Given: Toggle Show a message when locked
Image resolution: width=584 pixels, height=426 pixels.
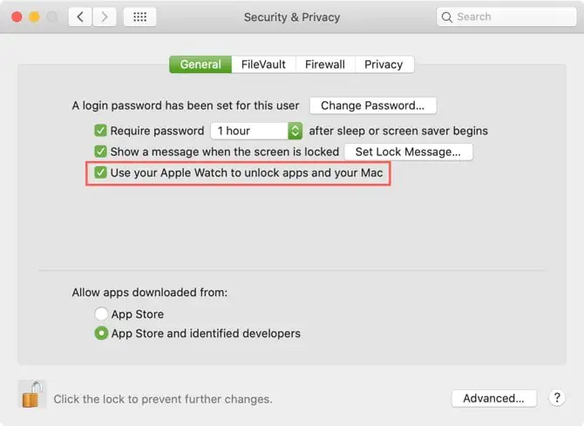Looking at the screenshot, I should pyautogui.click(x=101, y=152).
